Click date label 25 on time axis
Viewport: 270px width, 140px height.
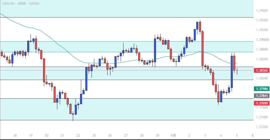(x=94, y=136)
